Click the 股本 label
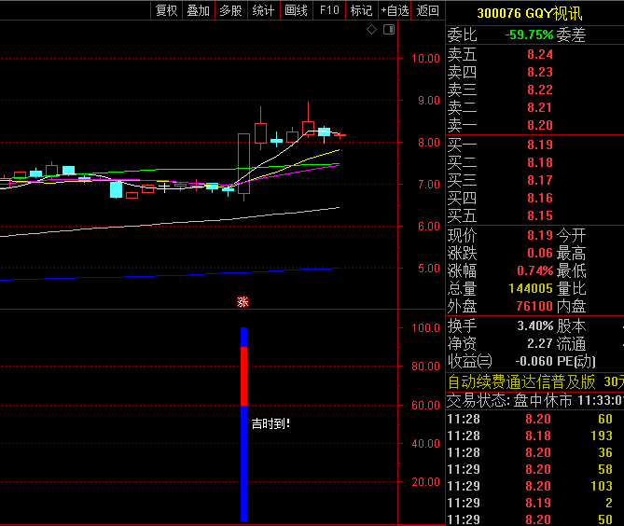The image size is (624, 526). coord(571,325)
